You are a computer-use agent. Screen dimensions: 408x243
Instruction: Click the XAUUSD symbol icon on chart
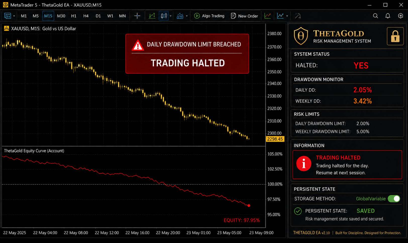point(7,28)
